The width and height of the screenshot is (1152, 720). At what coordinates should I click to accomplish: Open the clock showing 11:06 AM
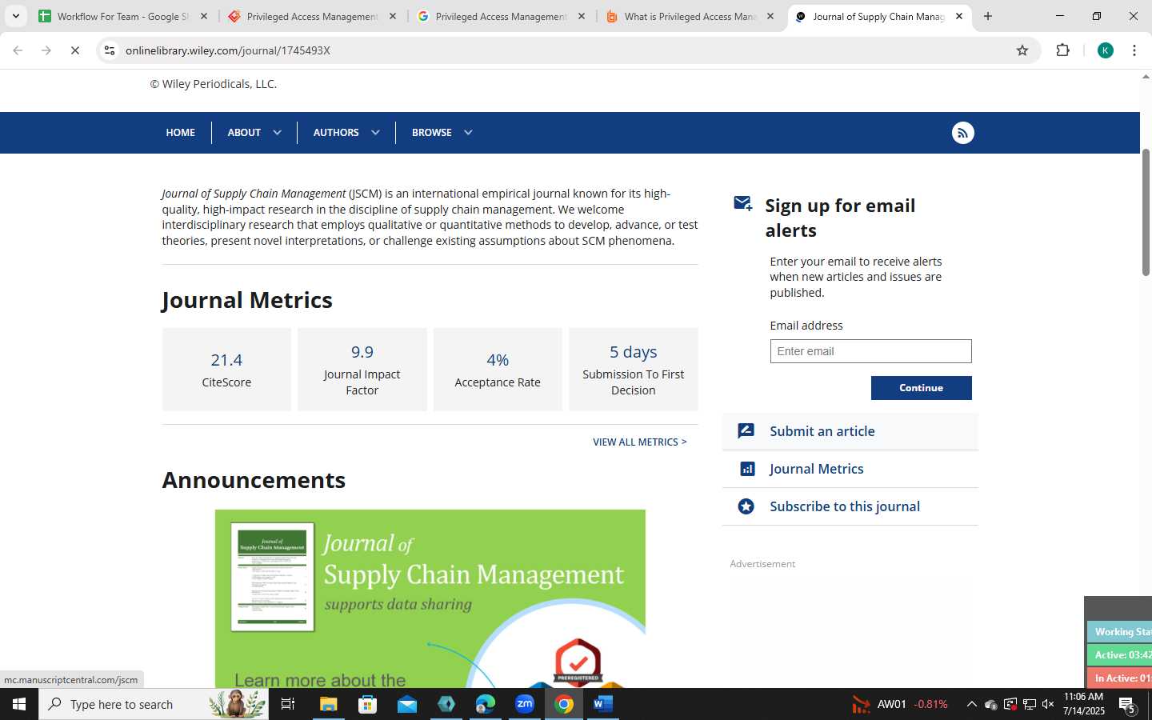[x=1083, y=704]
